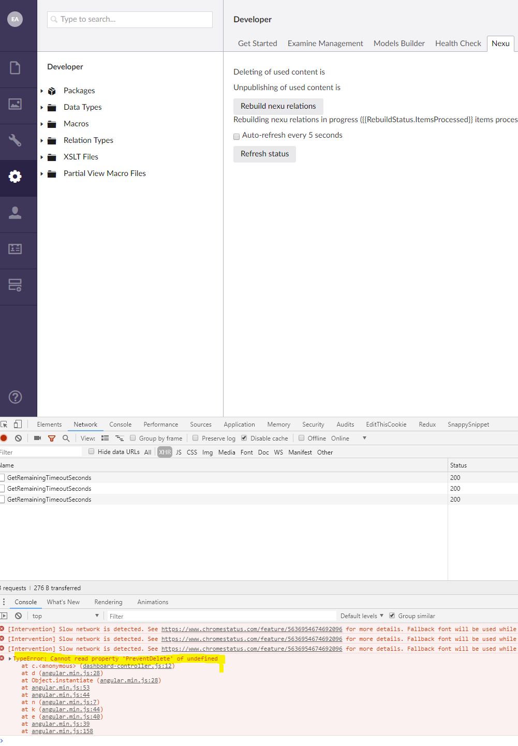Expand the Relation Types tree node
Screen dimensions: 518x746
point(42,141)
